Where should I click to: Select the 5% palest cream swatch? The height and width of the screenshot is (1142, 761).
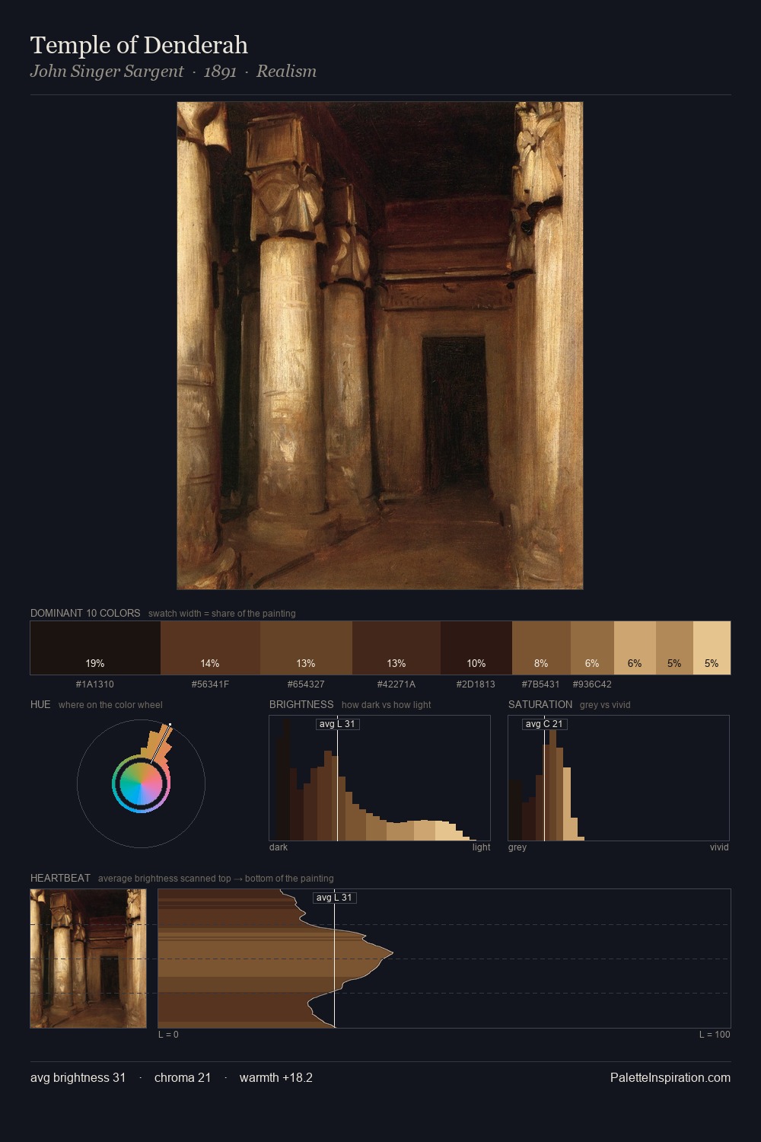(x=712, y=648)
